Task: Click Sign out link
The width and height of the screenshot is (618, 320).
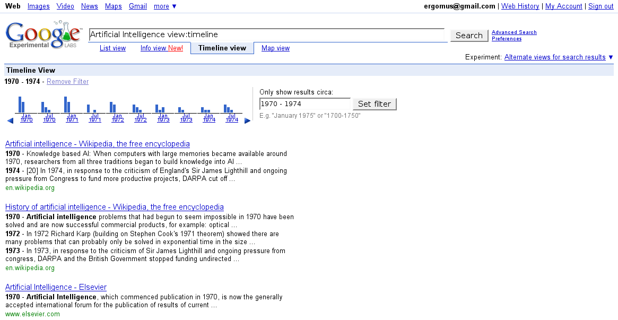Action: [x=601, y=6]
